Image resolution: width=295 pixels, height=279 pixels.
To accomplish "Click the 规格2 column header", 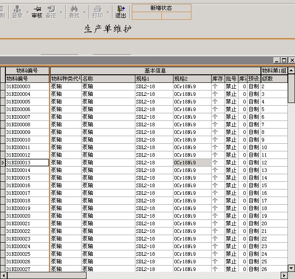I will (x=192, y=78).
